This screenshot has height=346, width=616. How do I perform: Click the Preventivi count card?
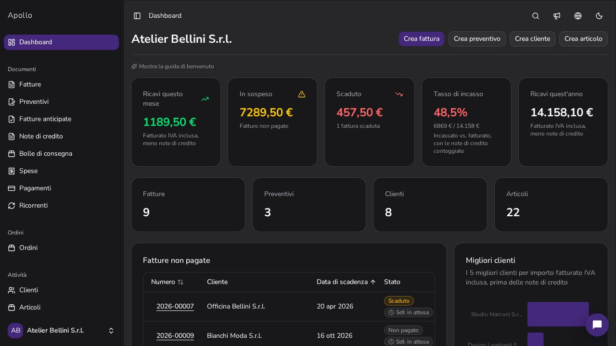click(x=309, y=205)
